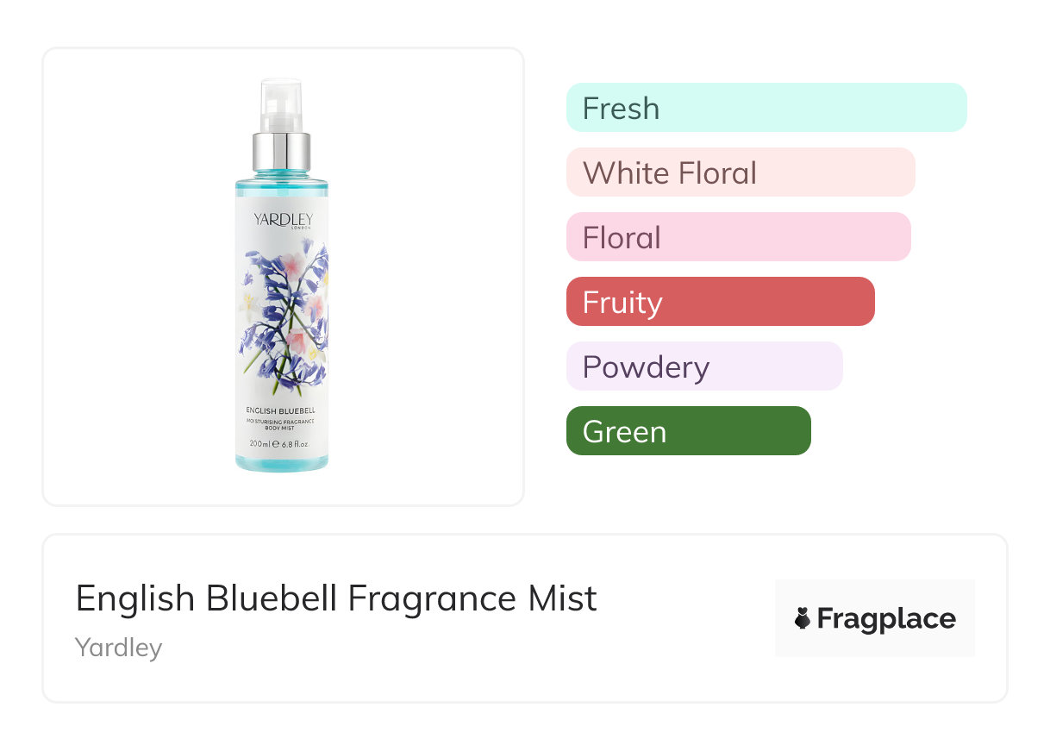The image size is (1050, 745).
Task: Open the Fragplace wordmark link
Action: tap(885, 618)
